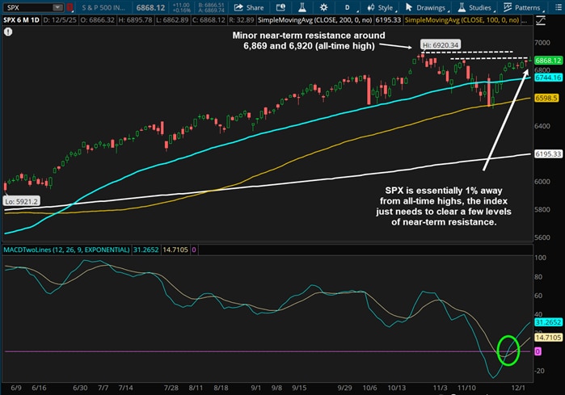Open the Studies menu
Screen dimensions: 565x395
pyautogui.click(x=475, y=7)
